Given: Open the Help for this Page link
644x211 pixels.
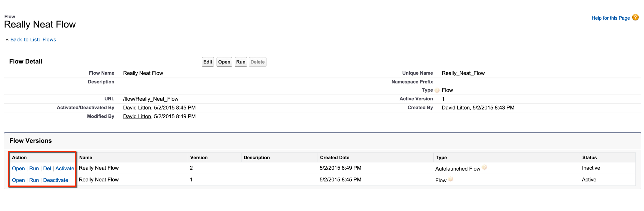Looking at the screenshot, I should [x=611, y=18].
